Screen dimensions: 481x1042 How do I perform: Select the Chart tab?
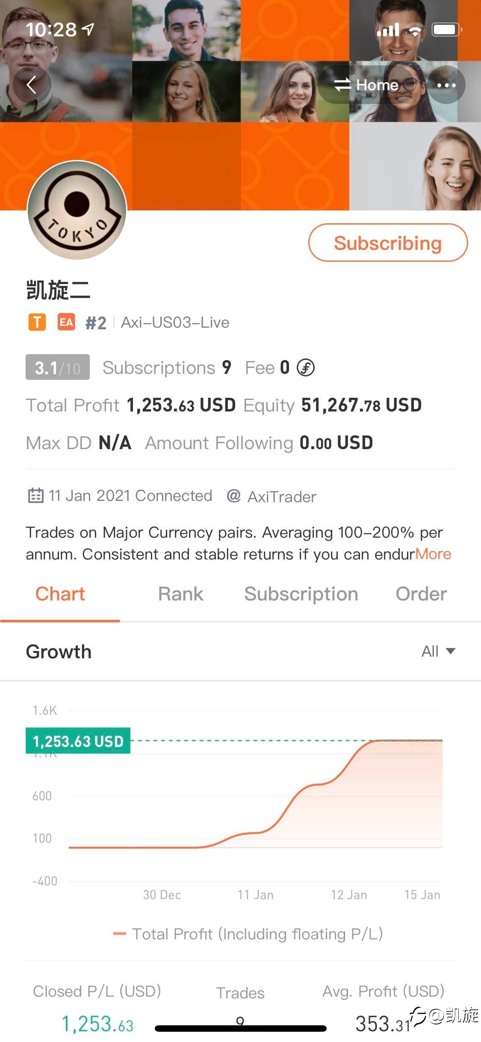(60, 594)
